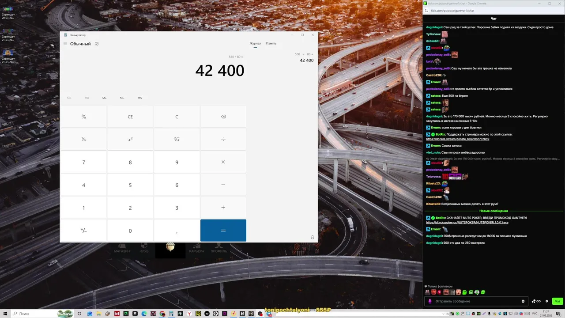Click username kotV in chat

pos(429,61)
